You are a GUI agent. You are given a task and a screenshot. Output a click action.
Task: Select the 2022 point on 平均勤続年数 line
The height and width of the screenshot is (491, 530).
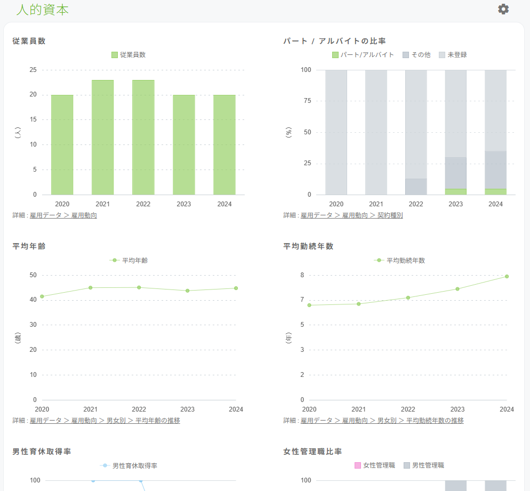pos(408,297)
